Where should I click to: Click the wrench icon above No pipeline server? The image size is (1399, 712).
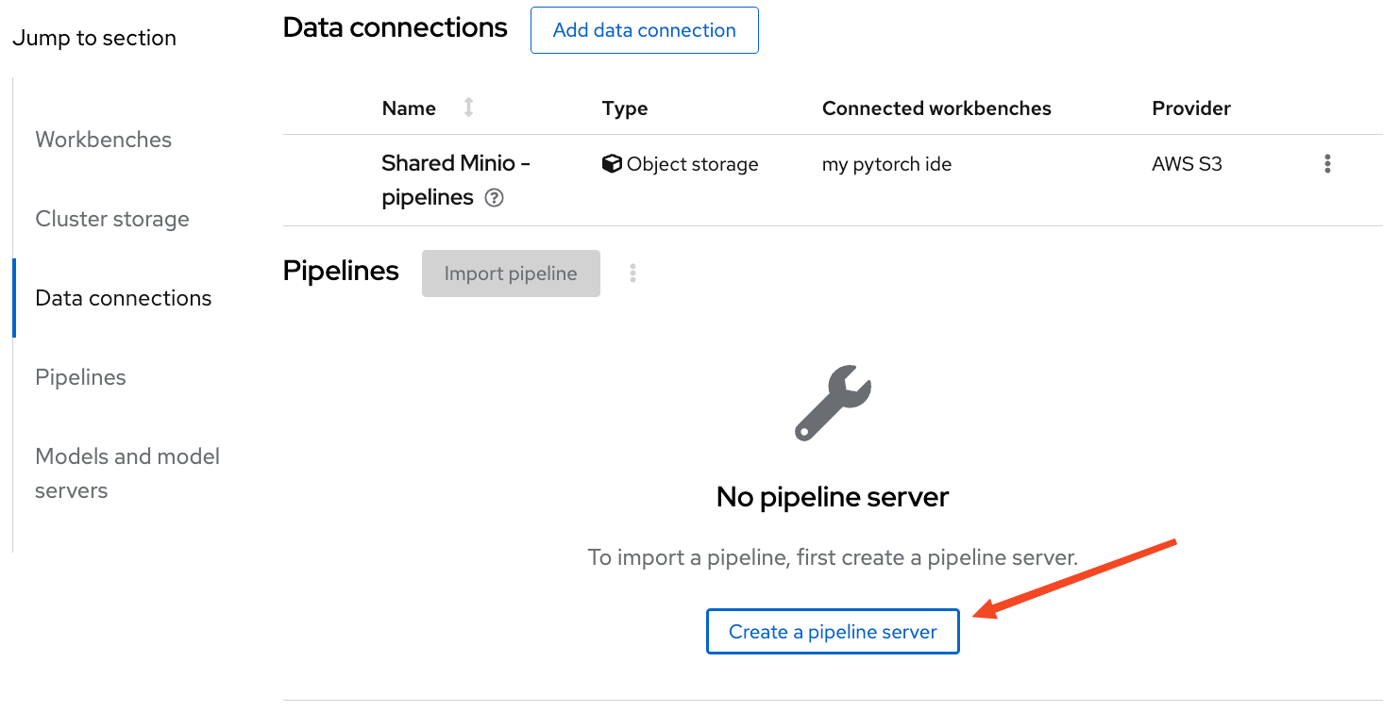click(x=833, y=403)
